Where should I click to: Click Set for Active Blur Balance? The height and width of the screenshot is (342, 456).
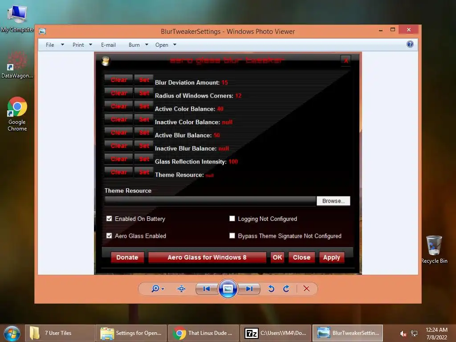click(144, 133)
